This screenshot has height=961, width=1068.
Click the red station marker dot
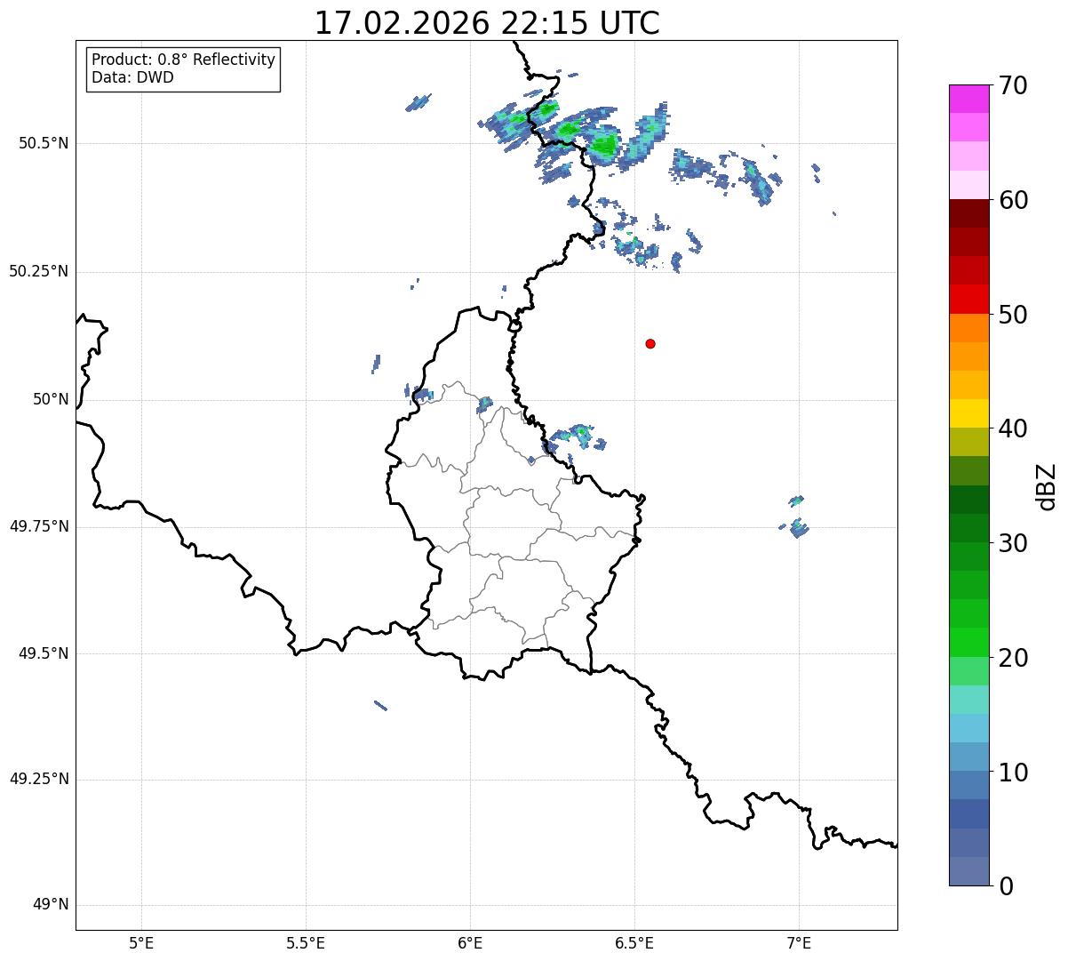(x=650, y=343)
